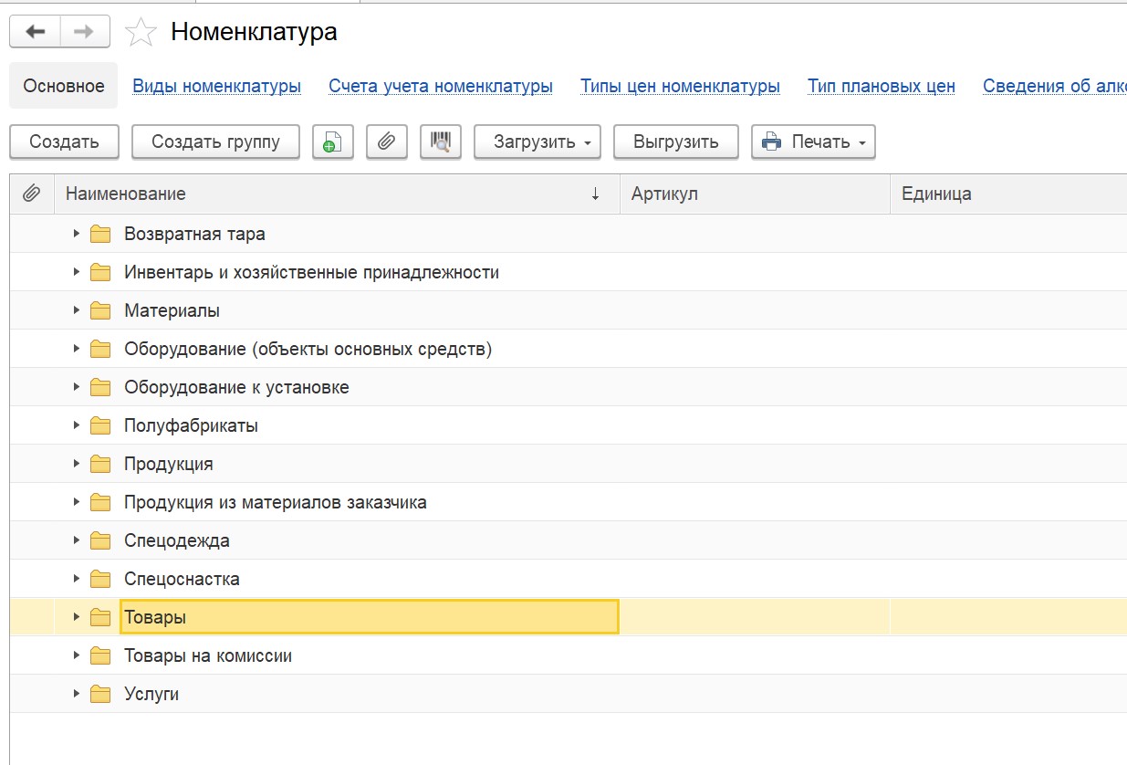Select the Услуги row text
The height and width of the screenshot is (765, 1127).
[x=151, y=694]
